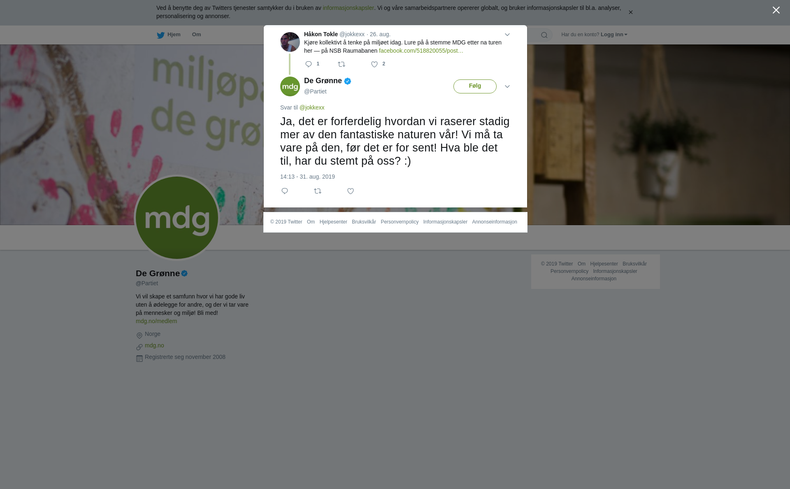Expand options chevron on Håkon's tweet
The image size is (790, 489).
click(507, 35)
